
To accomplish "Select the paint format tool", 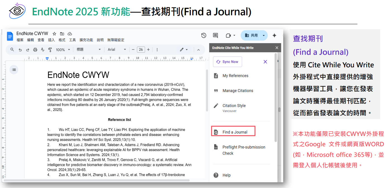I will click(x=50, y=49).
